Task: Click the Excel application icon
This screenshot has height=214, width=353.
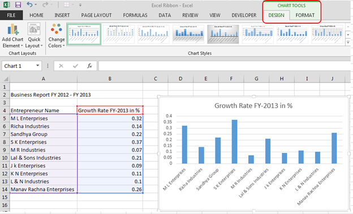Action: tap(7, 5)
